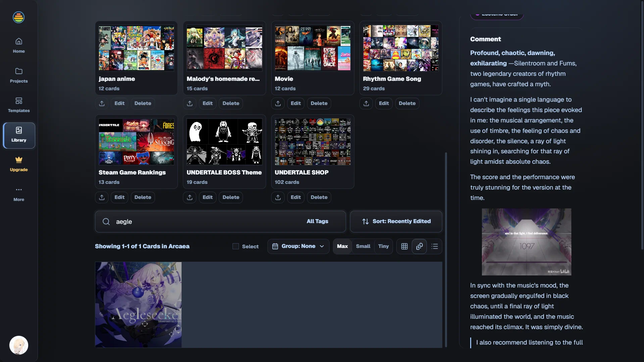Open Projects in the sidebar

[19, 75]
